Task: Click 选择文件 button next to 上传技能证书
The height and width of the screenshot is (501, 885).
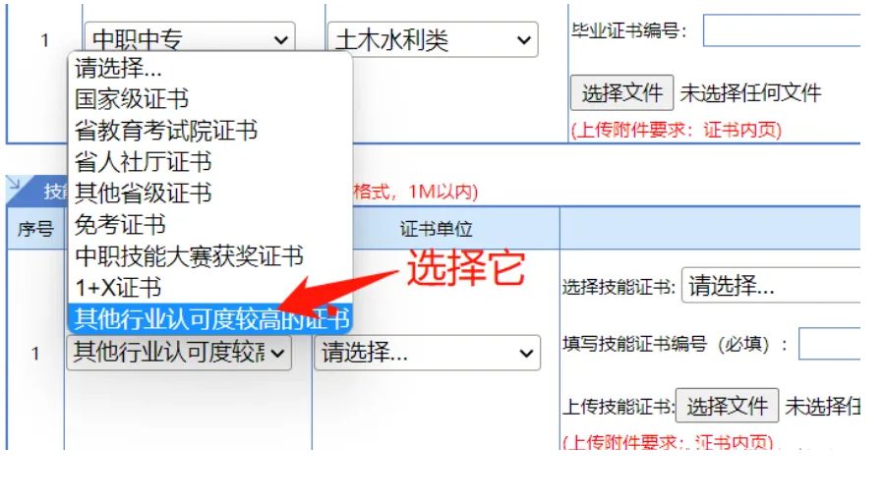Action: tap(727, 406)
